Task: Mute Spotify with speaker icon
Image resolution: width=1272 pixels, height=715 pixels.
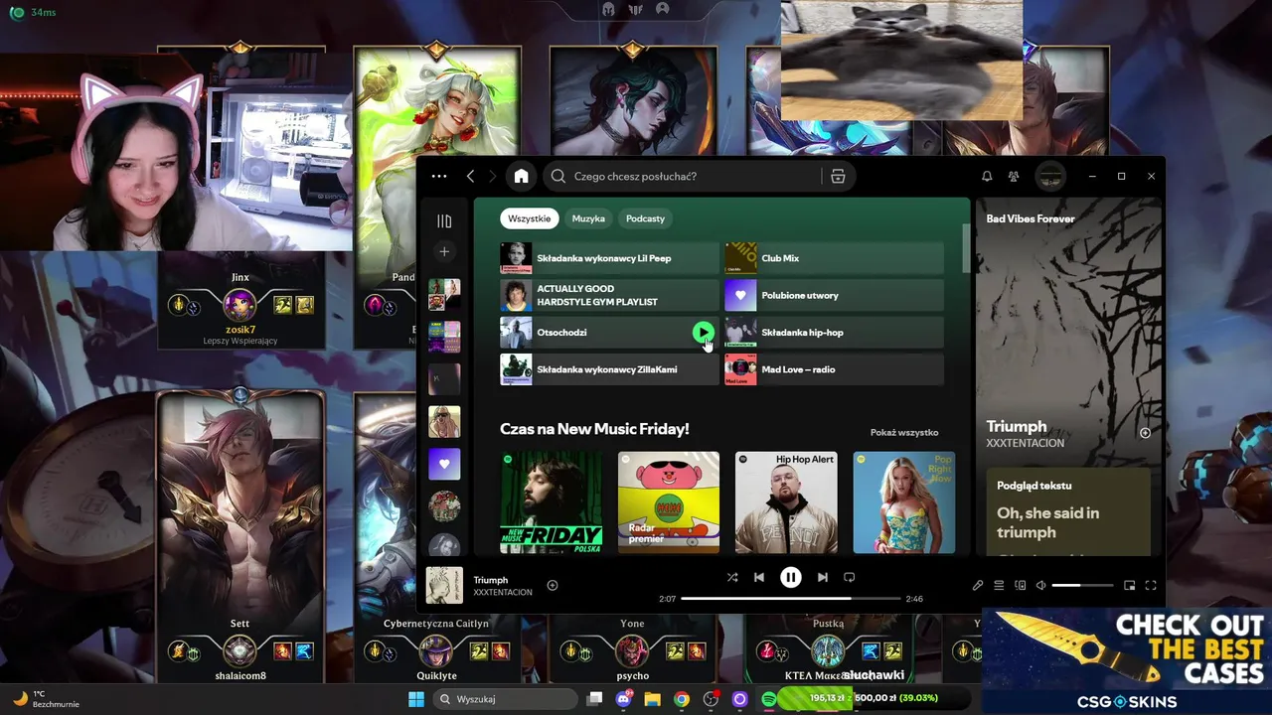Action: pos(1040,585)
